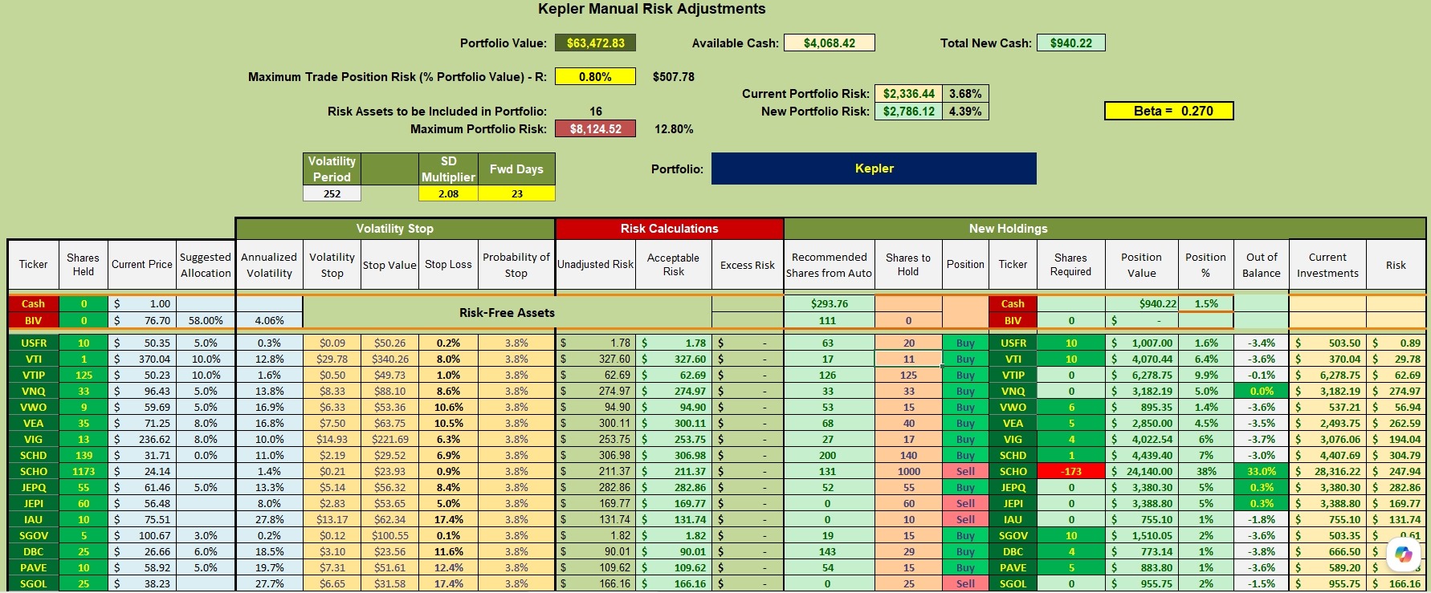Click the Excess Risk column header
This screenshot has width=1431, height=593.
[748, 265]
